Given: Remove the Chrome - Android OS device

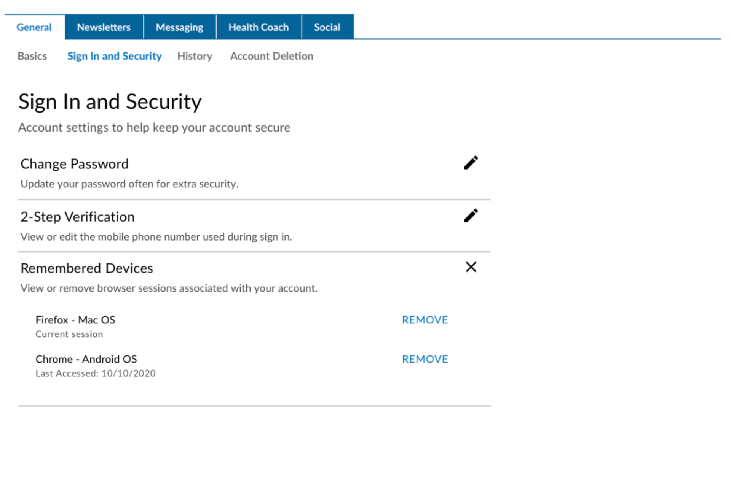Looking at the screenshot, I should click(425, 359).
